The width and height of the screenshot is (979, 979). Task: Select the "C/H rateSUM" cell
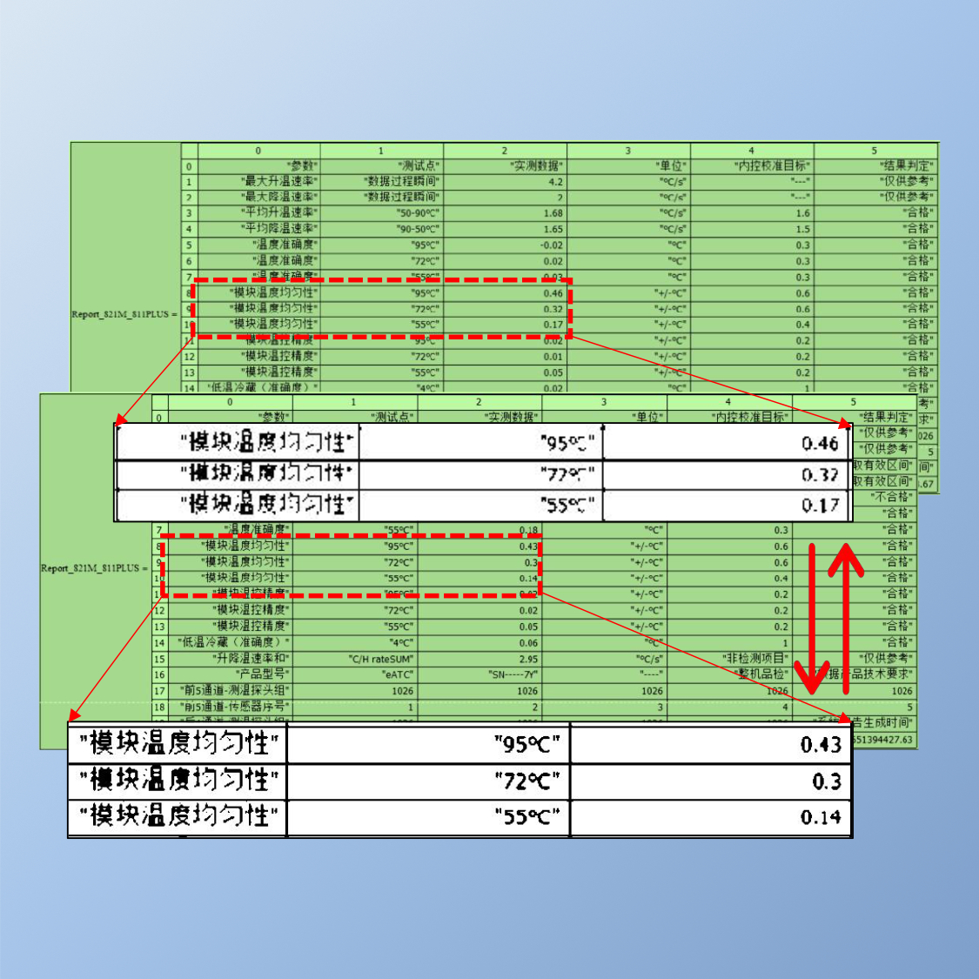point(355,659)
